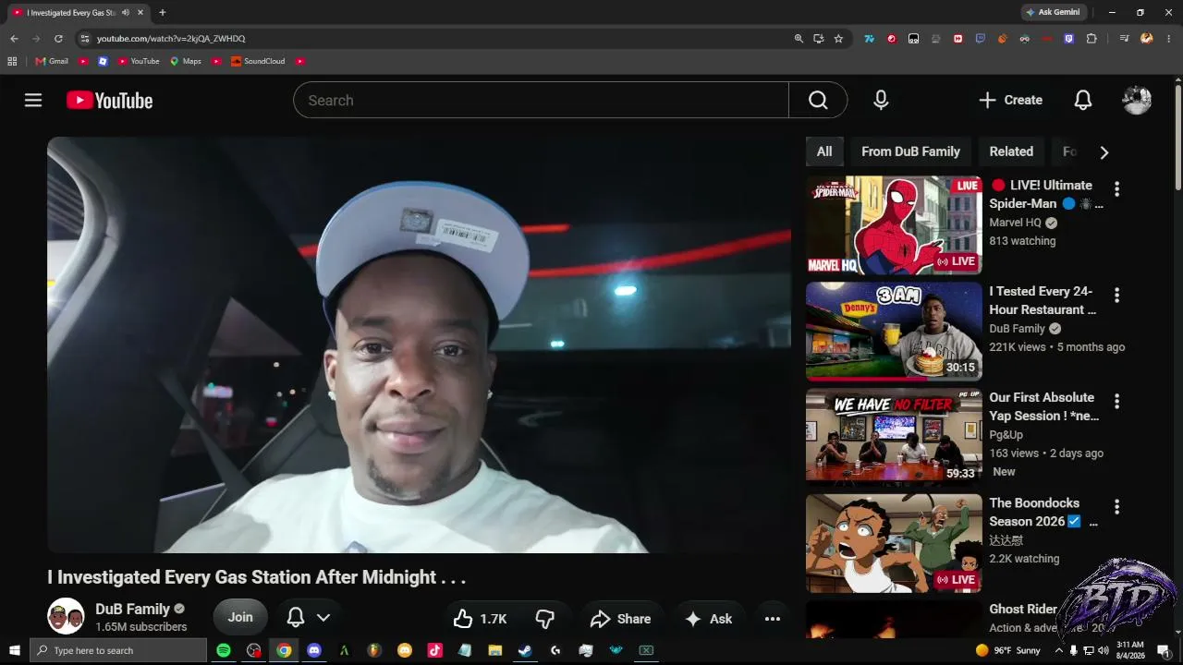Show hidden system tray icons
Image resolution: width=1183 pixels, height=665 pixels.
tap(1059, 650)
